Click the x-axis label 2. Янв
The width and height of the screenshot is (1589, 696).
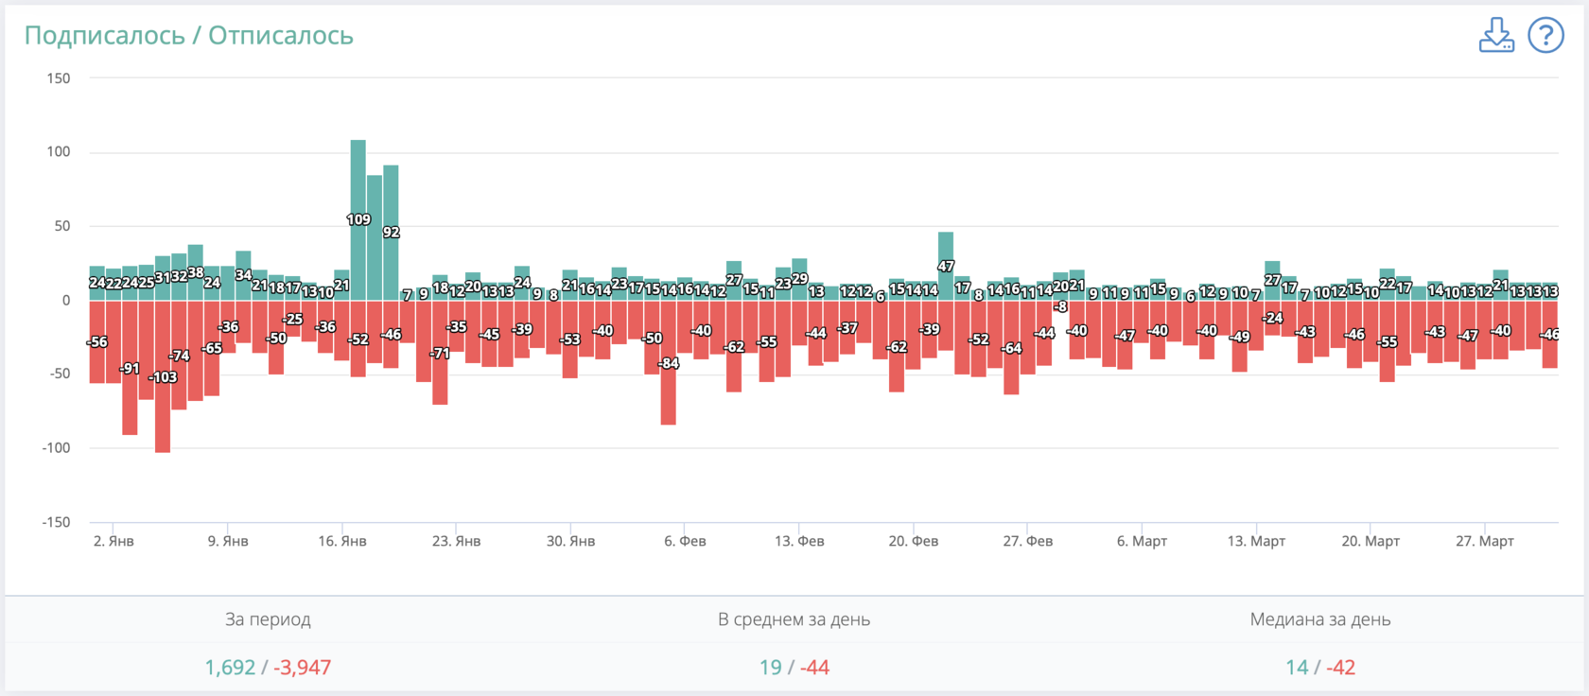(113, 541)
